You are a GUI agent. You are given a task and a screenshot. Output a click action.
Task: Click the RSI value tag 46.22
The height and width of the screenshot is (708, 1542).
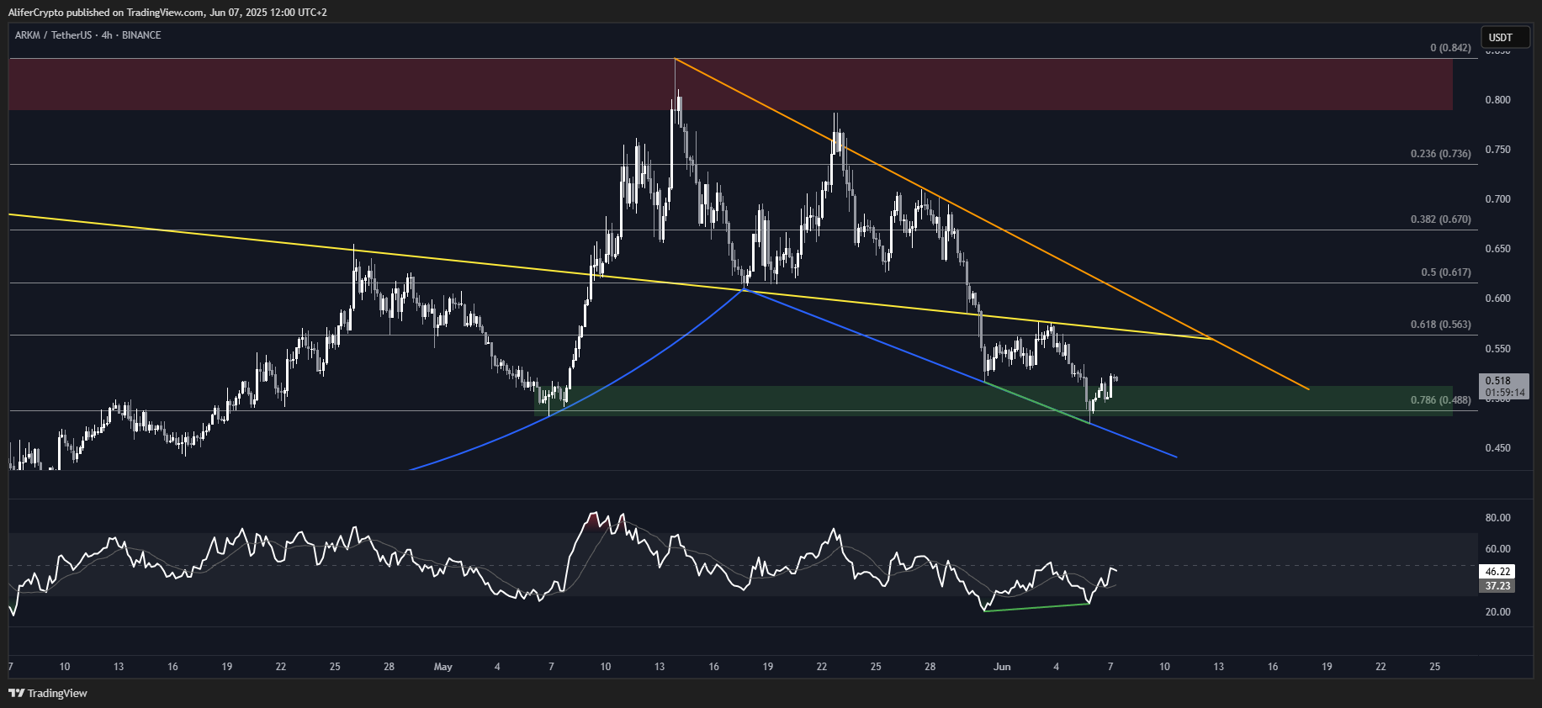pyautogui.click(x=1497, y=572)
